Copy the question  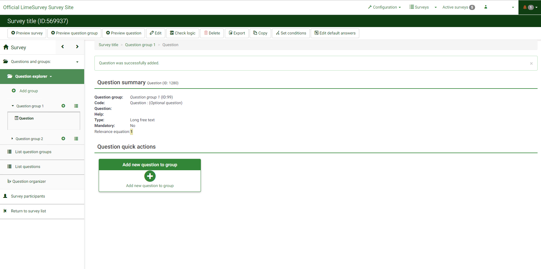coord(260,33)
